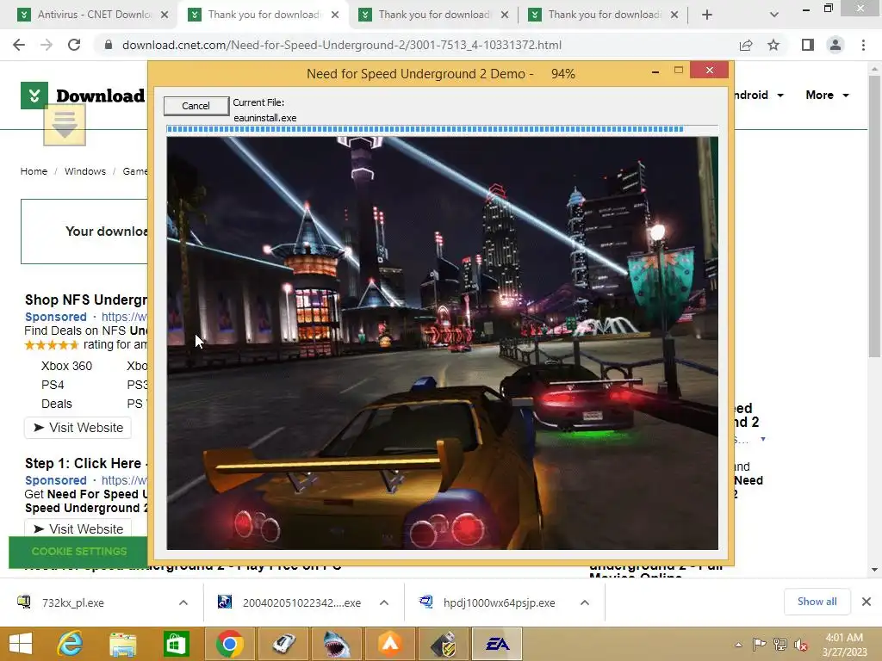
Task: Open options for hpdj1000wx64psjp.exe download
Action: pyautogui.click(x=585, y=602)
